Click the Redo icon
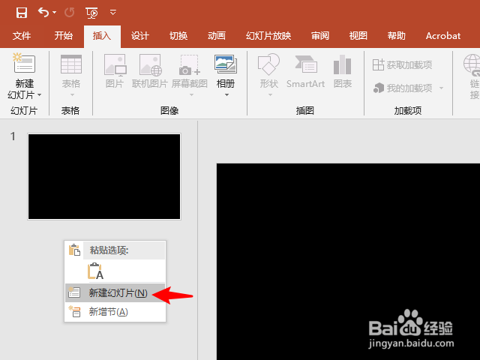480x360 pixels. pos(70,13)
